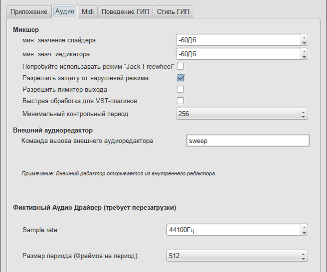Click the мин. знач. индикатора field -60Дб

(238, 54)
